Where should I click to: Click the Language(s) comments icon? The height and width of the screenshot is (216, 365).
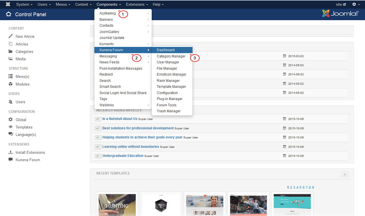tap(11, 134)
